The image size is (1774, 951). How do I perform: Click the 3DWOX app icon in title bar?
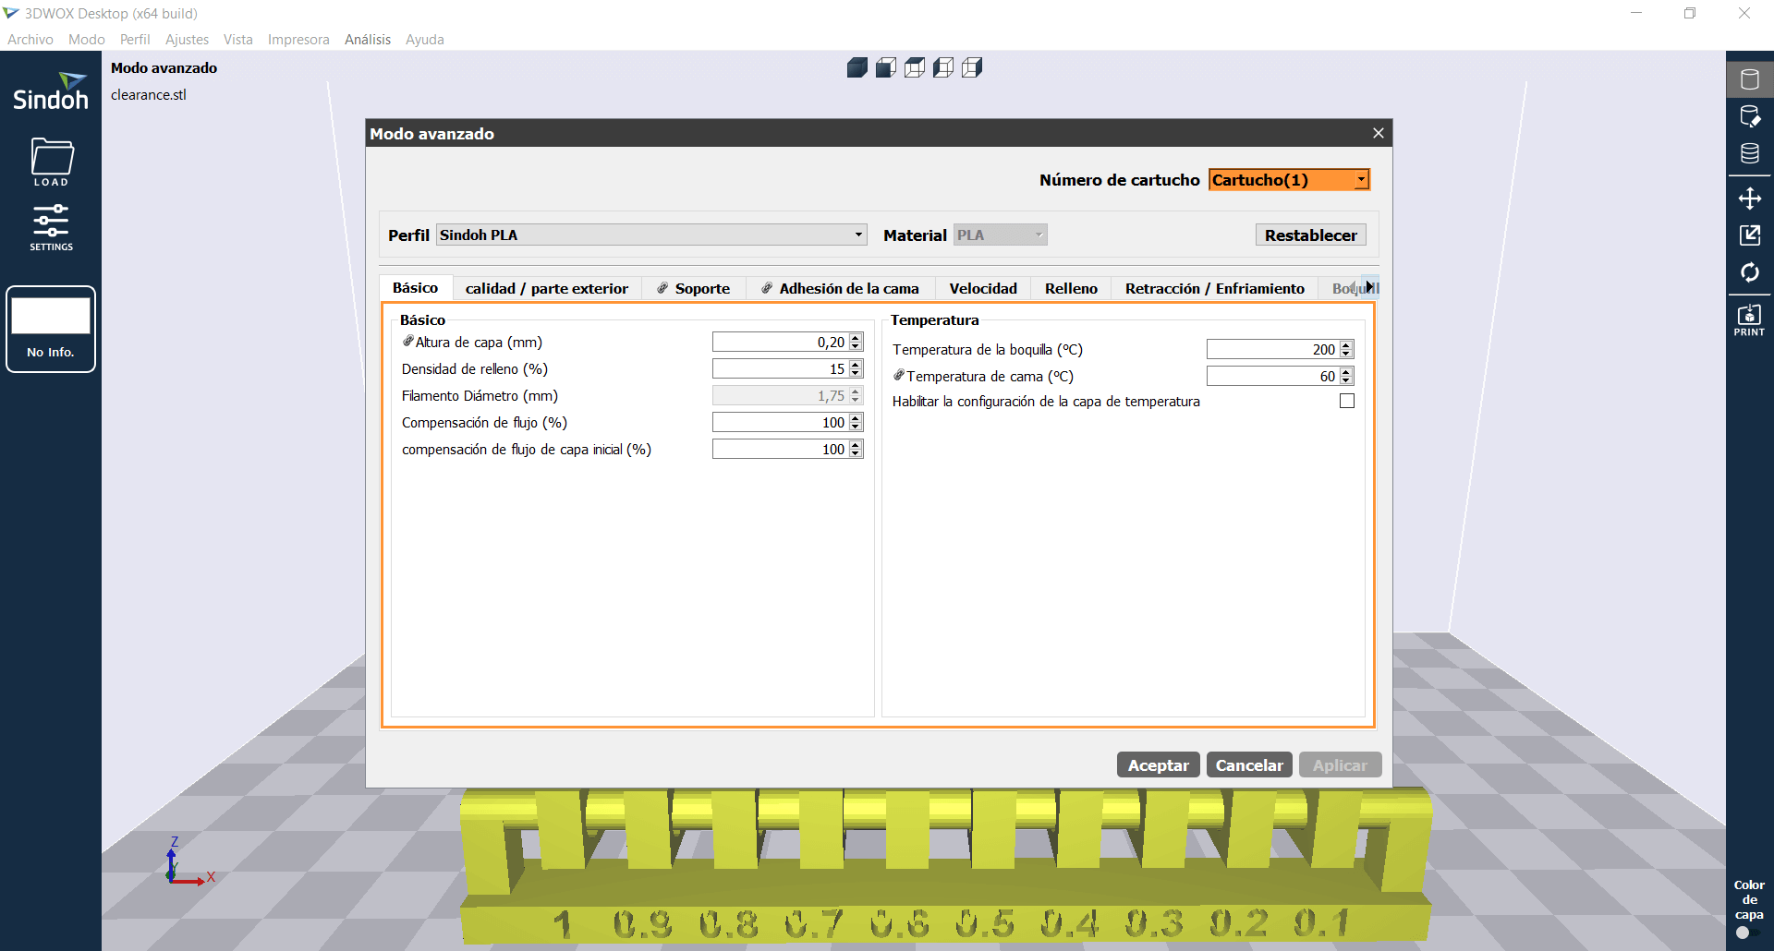pos(11,13)
